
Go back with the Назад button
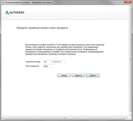pyautogui.click(x=64, y=75)
